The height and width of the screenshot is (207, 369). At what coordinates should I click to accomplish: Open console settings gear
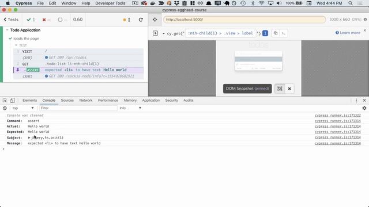pos(364,108)
